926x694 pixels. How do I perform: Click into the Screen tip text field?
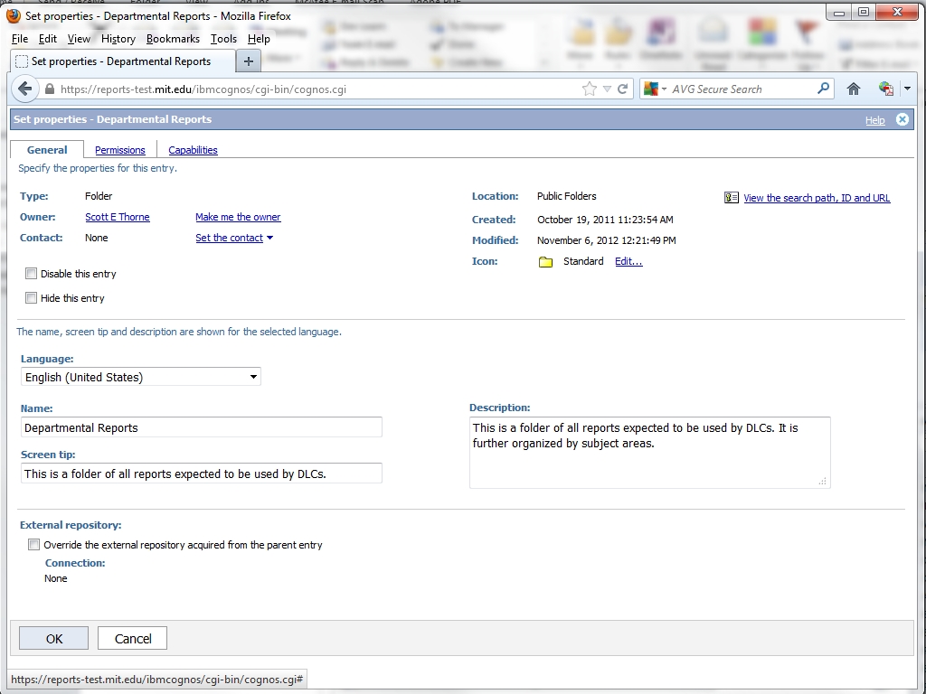201,474
